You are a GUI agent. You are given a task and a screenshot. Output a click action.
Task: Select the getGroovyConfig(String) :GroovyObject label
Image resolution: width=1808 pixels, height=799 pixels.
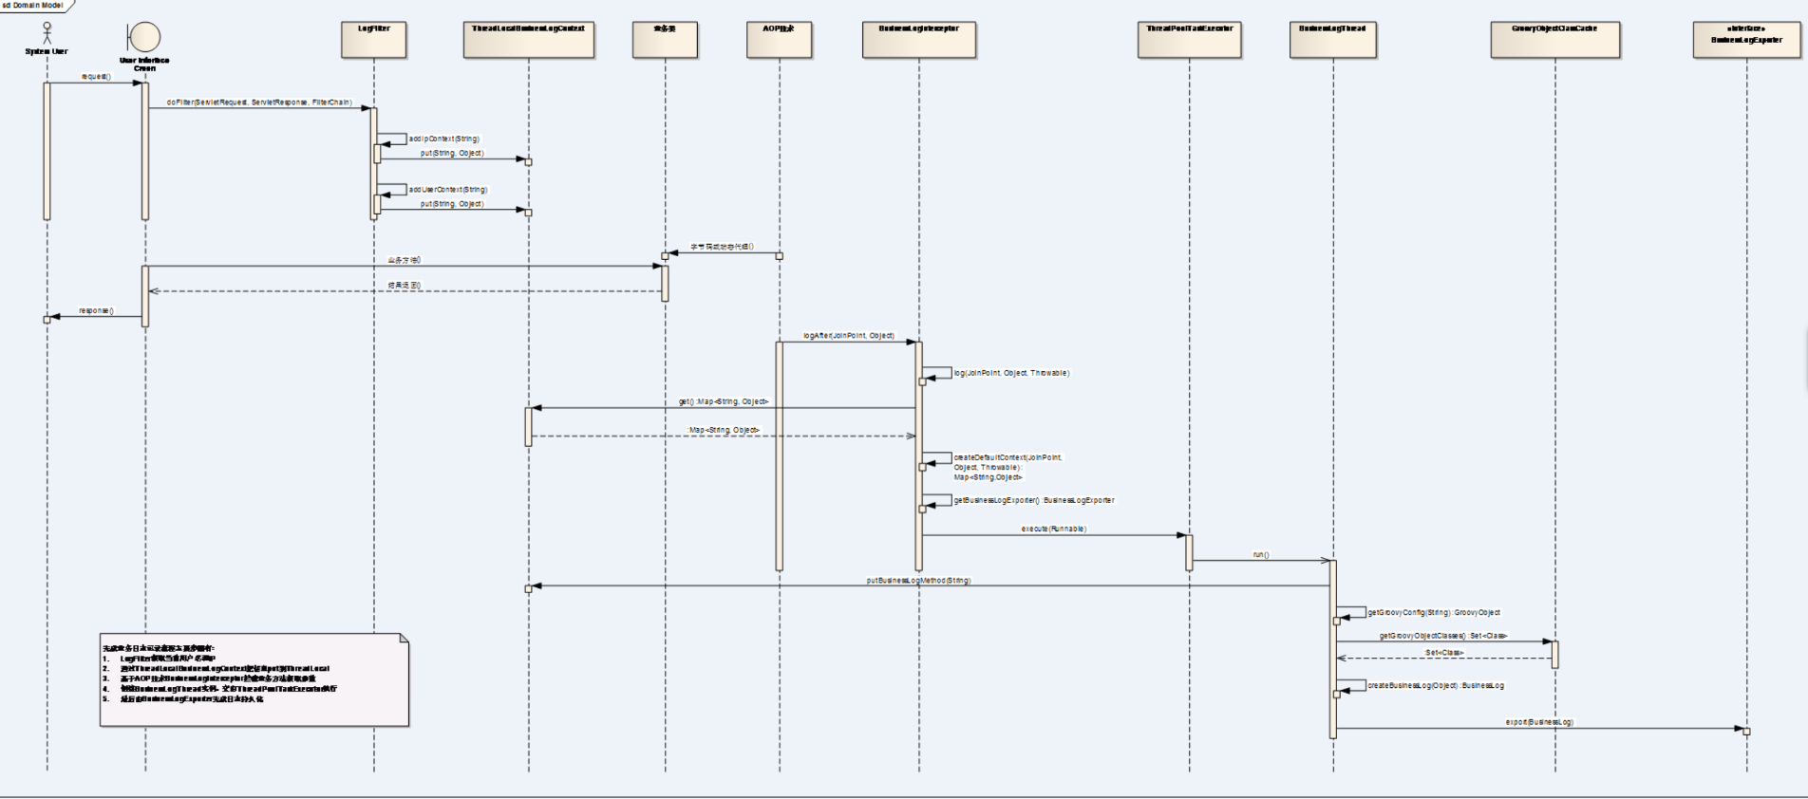point(1434,613)
